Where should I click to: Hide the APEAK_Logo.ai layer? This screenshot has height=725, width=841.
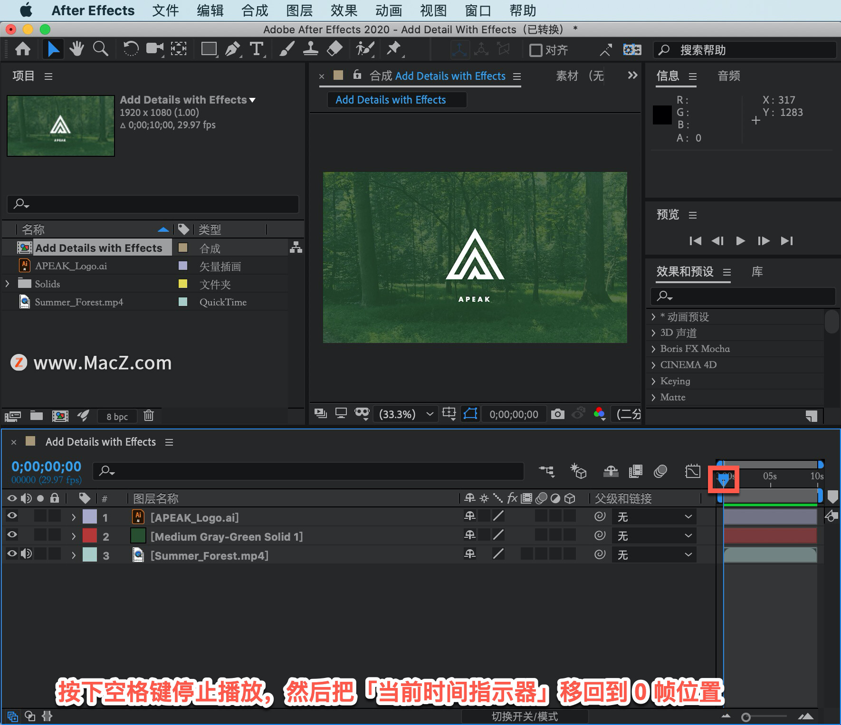point(12,515)
